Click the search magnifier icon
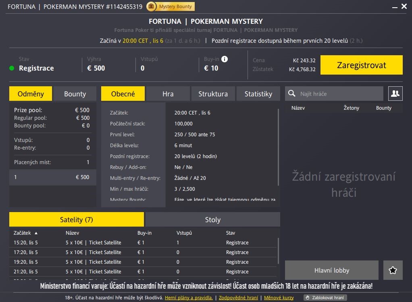Viewport: 412px width, 302px height. pyautogui.click(x=292, y=94)
